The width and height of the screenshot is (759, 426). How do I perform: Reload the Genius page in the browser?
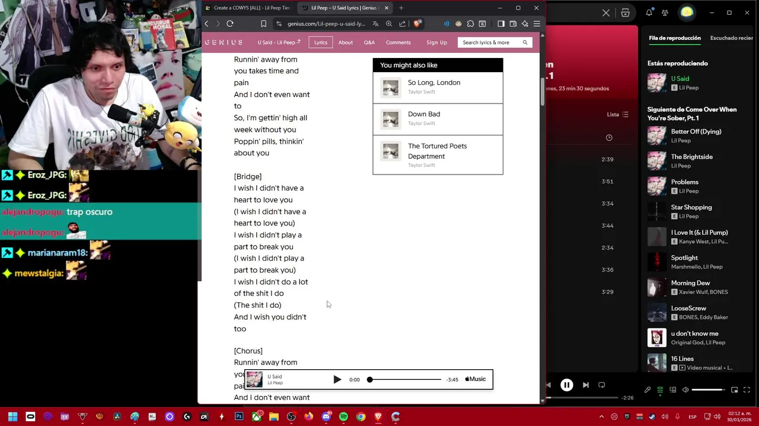pyautogui.click(x=230, y=24)
